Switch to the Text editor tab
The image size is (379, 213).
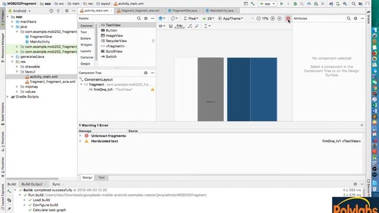coord(101,177)
